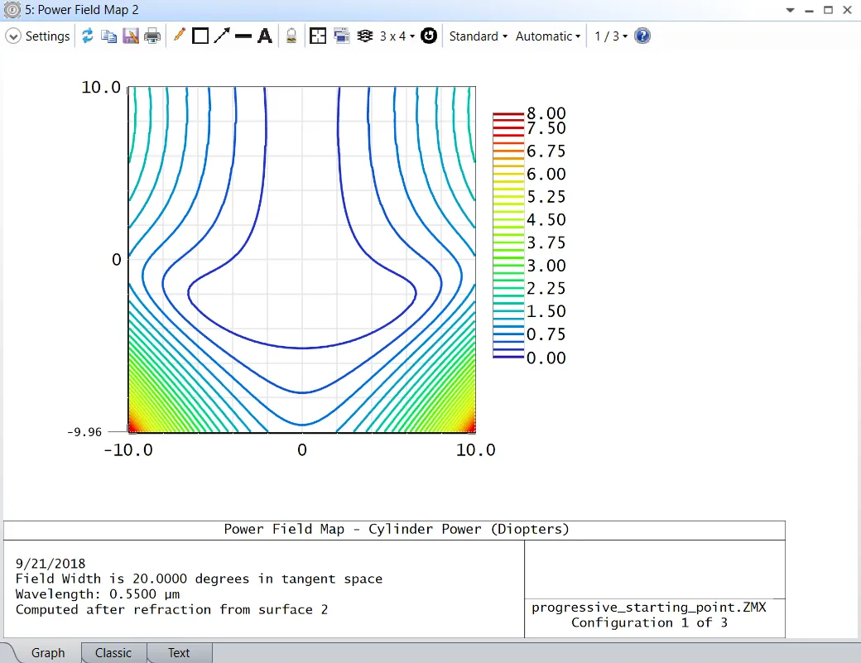Screen dimensions: 861x663
Task: Copy the graph using the copy icon
Action: coord(108,36)
